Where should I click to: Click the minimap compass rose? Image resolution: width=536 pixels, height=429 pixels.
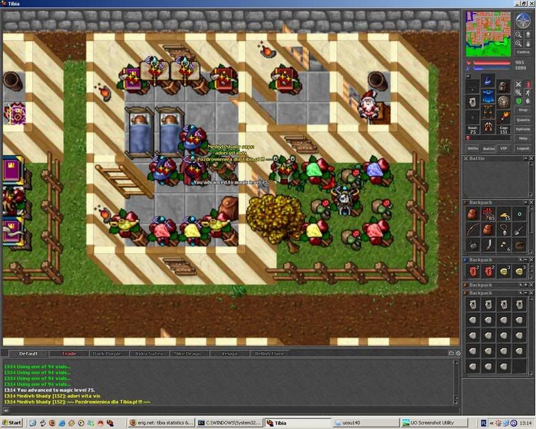pos(523,21)
